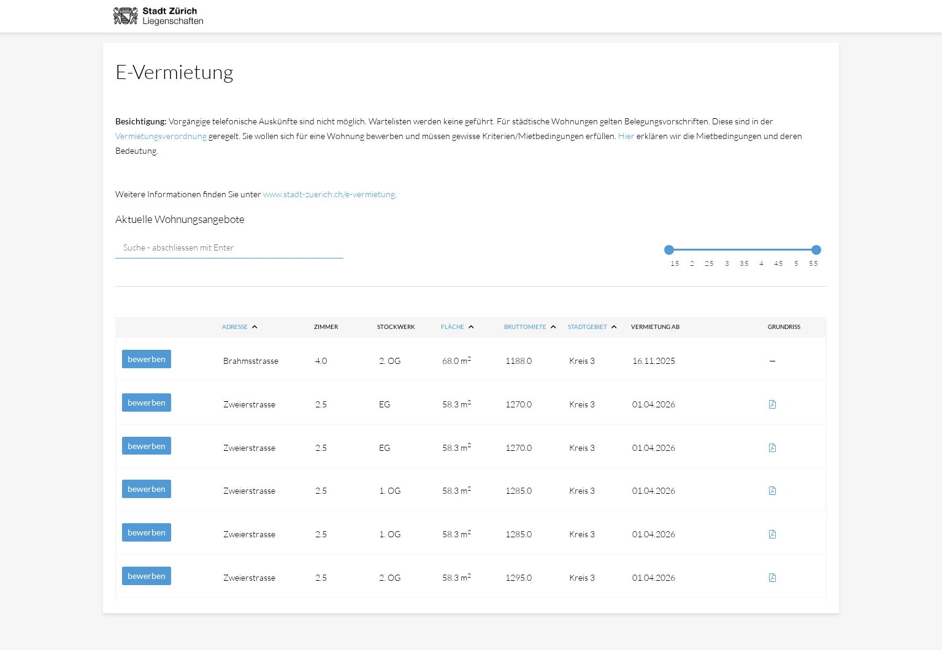942x650 pixels.
Task: Sort listings by Stadtgebiet column
Action: (587, 327)
